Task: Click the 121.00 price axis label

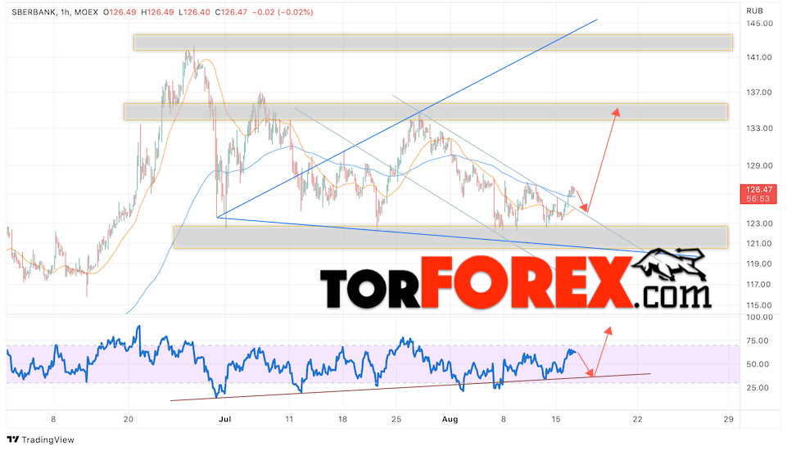Action: pyautogui.click(x=759, y=243)
